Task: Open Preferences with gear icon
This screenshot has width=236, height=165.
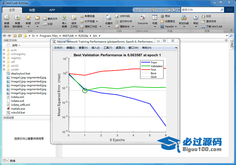Action: pyautogui.click(x=165, y=16)
